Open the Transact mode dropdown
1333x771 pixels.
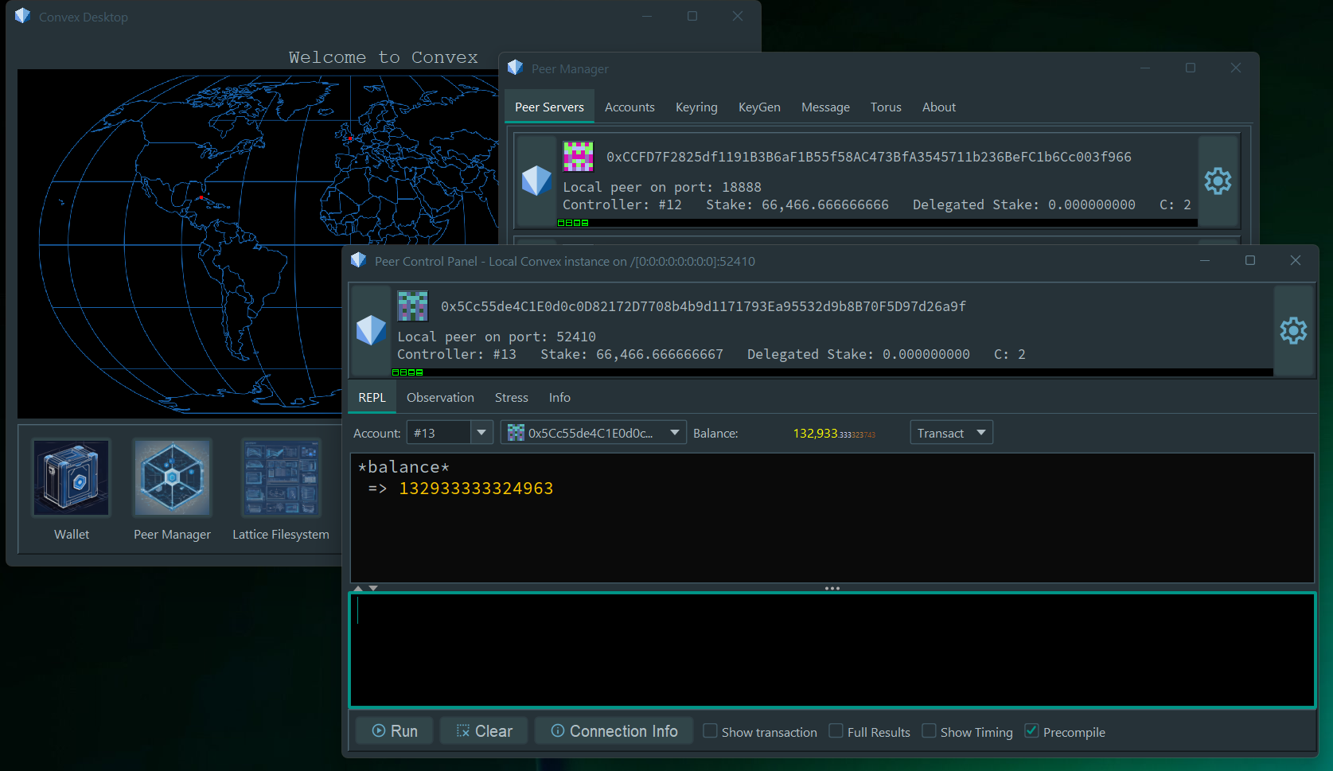pyautogui.click(x=951, y=433)
